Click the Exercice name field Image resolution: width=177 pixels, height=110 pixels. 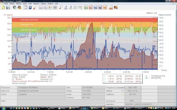(x=41, y=91)
